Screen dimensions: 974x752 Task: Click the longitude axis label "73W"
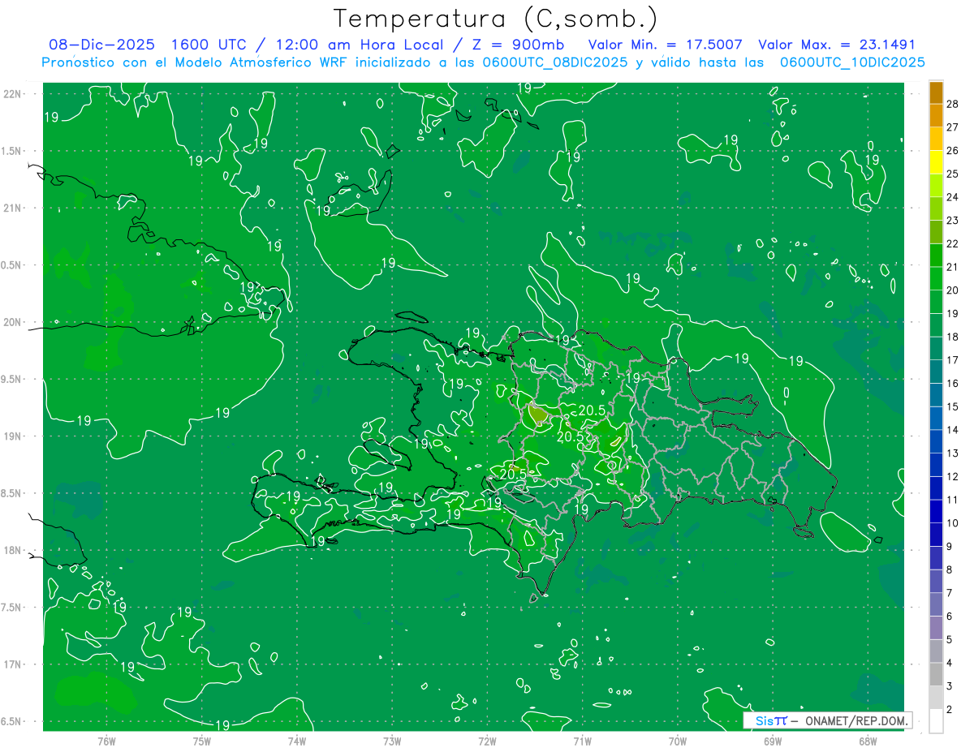pos(392,741)
